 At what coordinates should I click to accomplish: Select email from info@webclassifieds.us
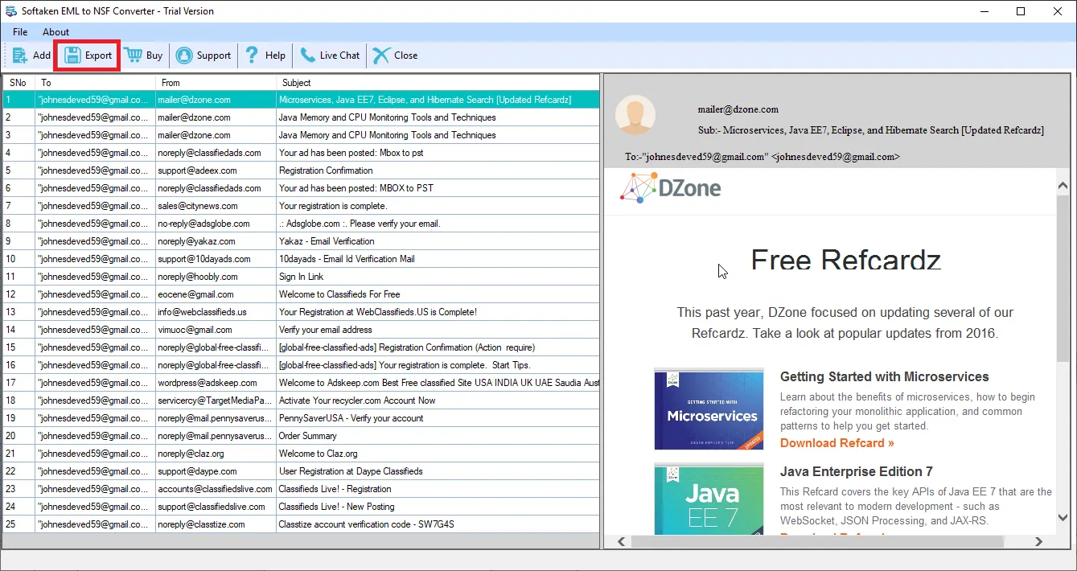(301, 312)
